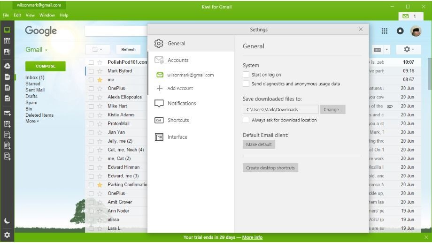Viewport: 432px width, 243px height.
Task: Click Create desktop shortcuts
Action: (270, 167)
